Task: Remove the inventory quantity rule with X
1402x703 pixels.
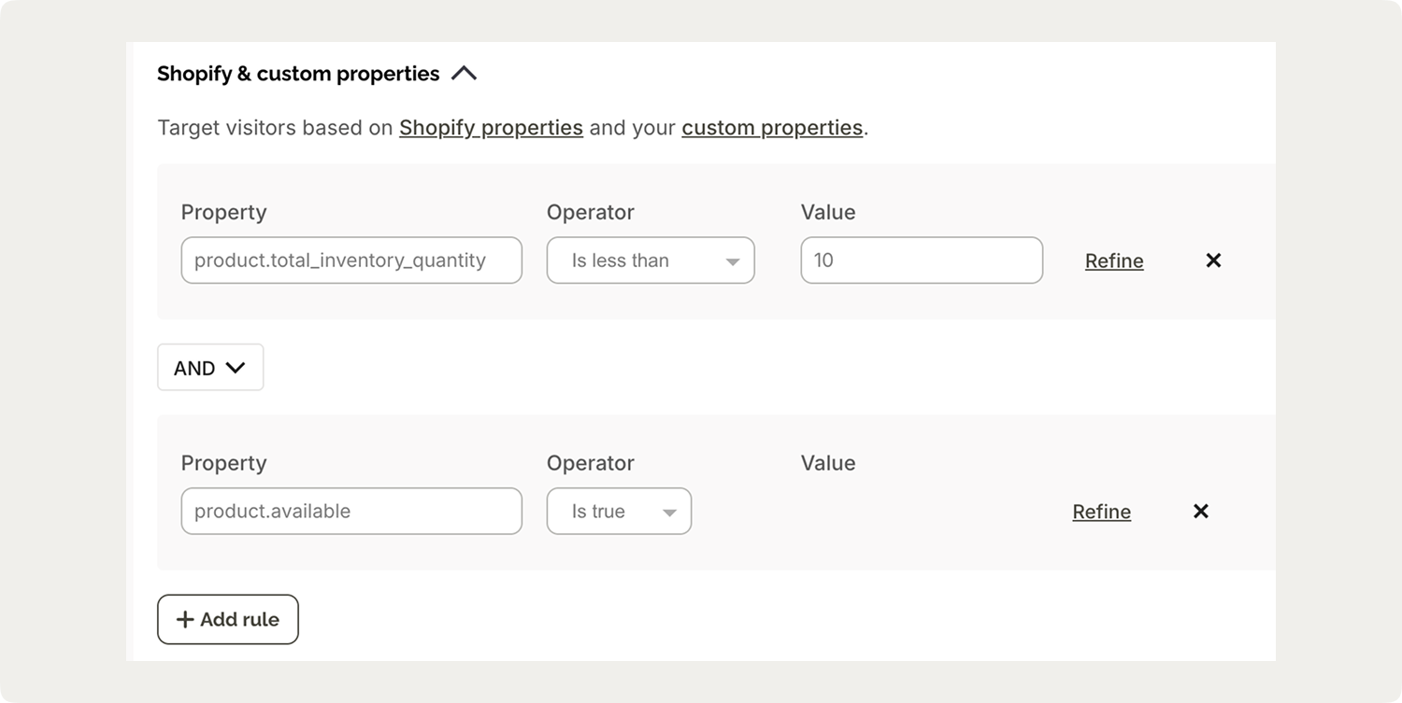Action: click(x=1213, y=260)
